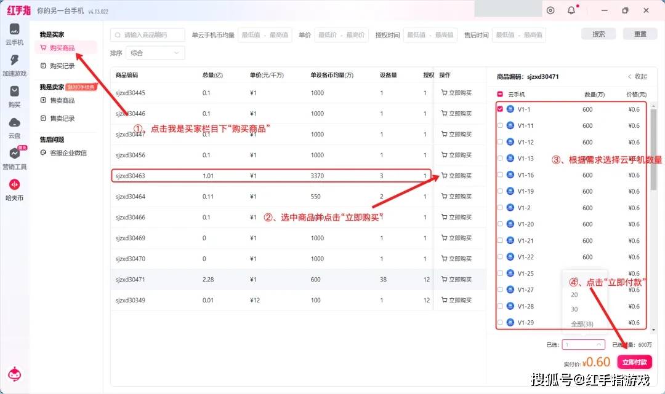Check the V1-12 cloud phone checkbox

[x=500, y=142]
